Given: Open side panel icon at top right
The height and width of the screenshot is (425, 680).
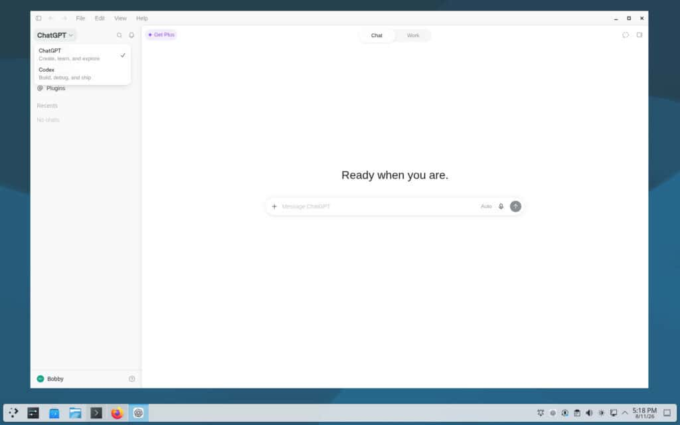Looking at the screenshot, I should (x=639, y=35).
